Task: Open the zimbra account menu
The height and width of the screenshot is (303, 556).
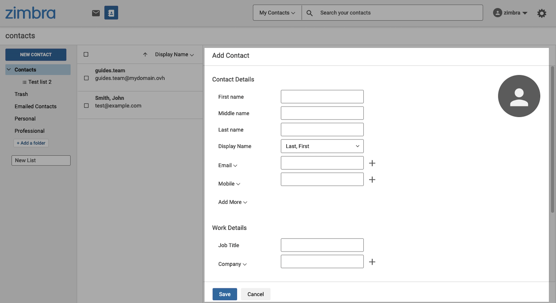Action: tap(510, 12)
